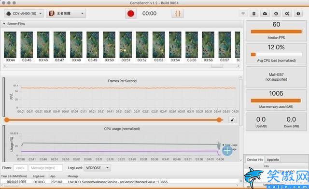Screen dimensions: 309x189
Task: Click the cloud upload icon
Action: pos(265,14)
